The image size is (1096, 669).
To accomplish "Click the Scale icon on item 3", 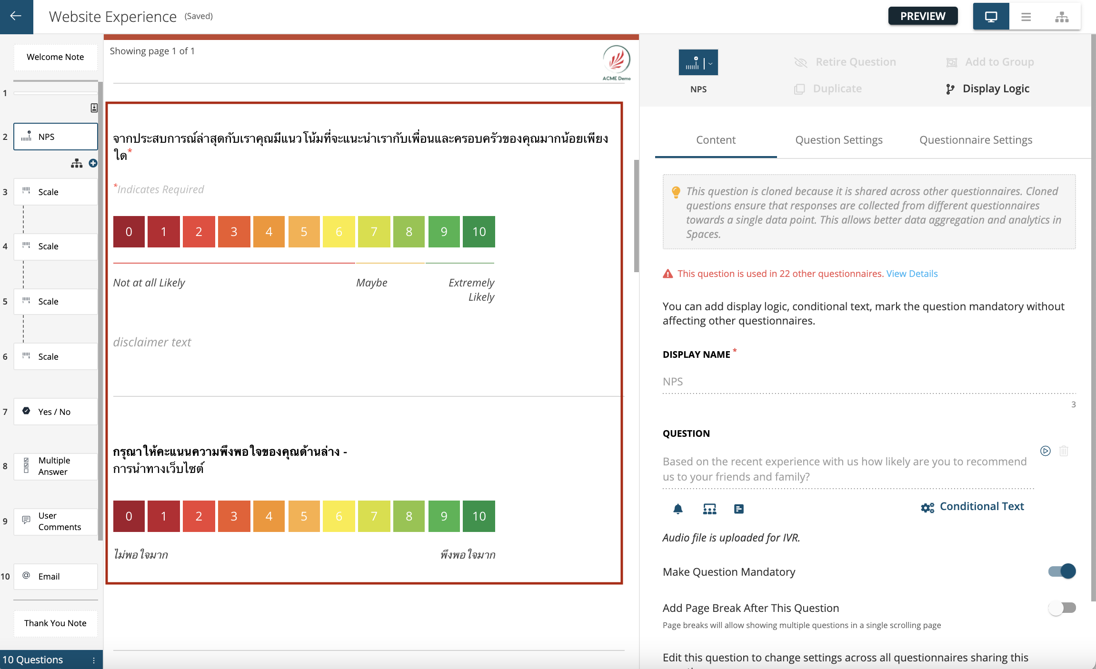I will (27, 191).
